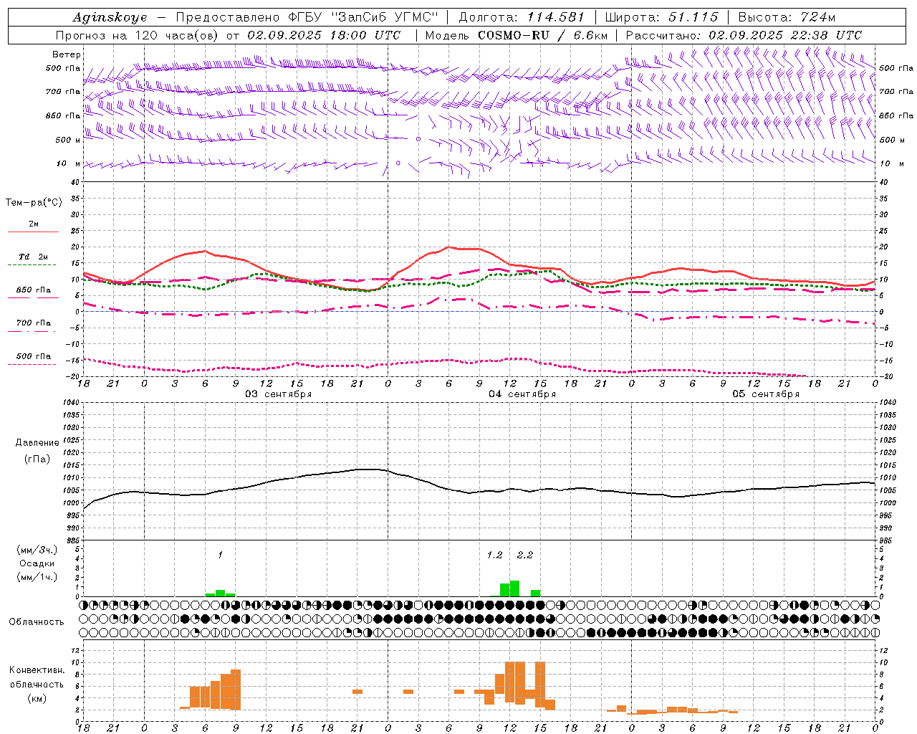Click the "Осадки" precipitation label
Screen dimensions: 917x734
(37, 563)
